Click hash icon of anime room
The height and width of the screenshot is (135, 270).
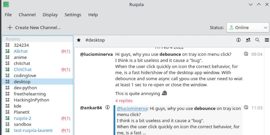coord(7,57)
